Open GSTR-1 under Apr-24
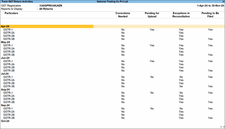This screenshot has height=129, width=225. pos(8,30)
